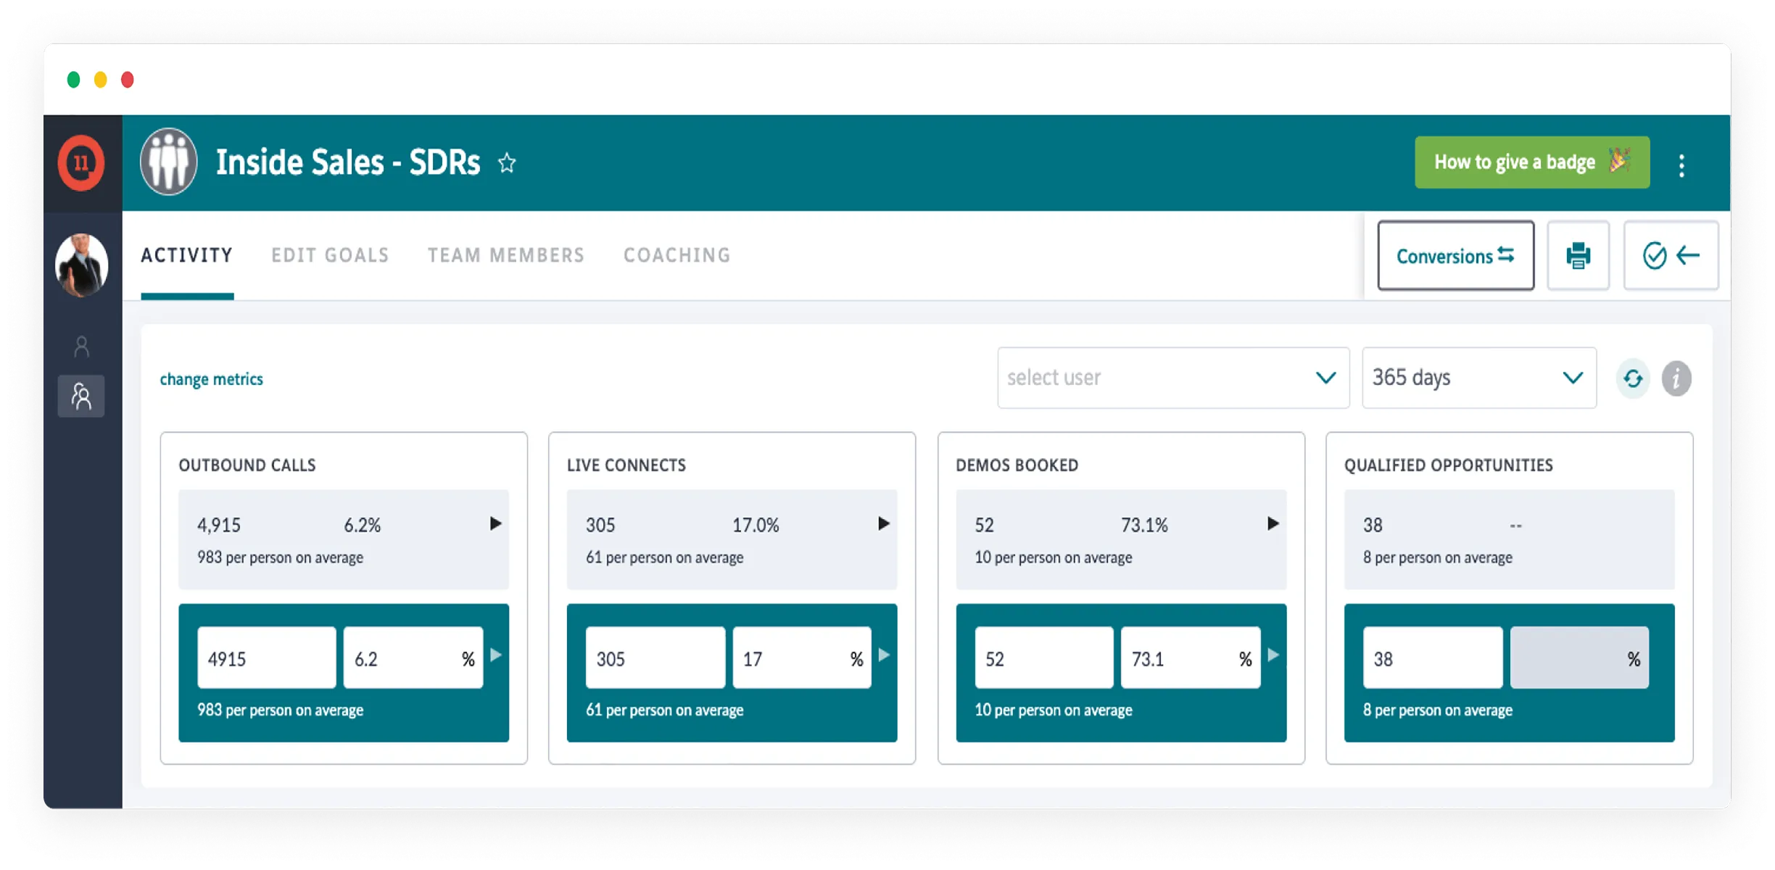The height and width of the screenshot is (870, 1775).
Task: Open the Coaching tab
Action: [x=677, y=255]
